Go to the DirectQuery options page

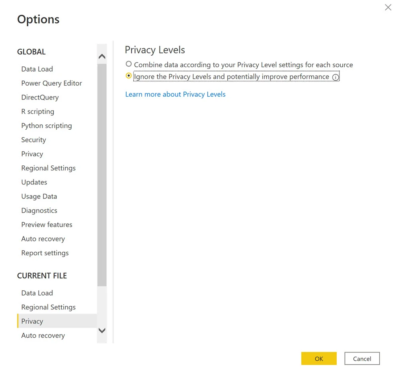pos(40,97)
